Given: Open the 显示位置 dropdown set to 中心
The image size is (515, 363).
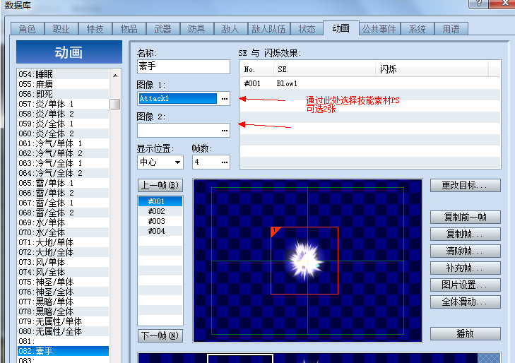Looking at the screenshot, I should click(x=160, y=162).
